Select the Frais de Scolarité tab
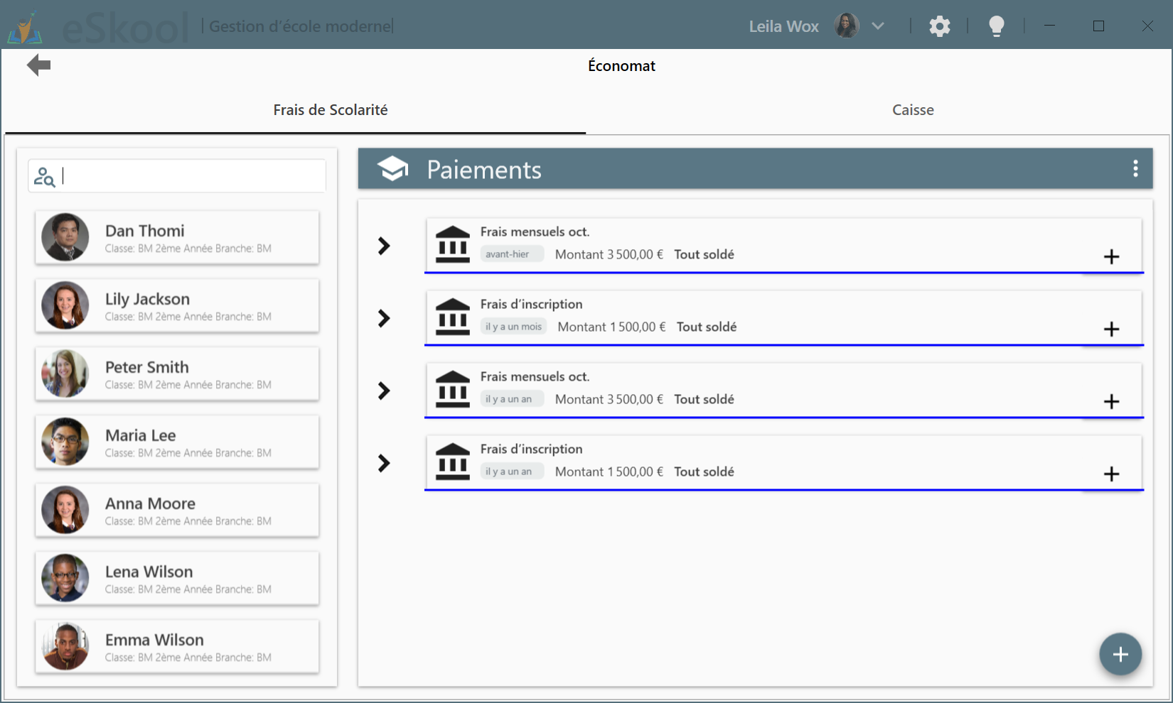The image size is (1173, 703). pyautogui.click(x=330, y=110)
